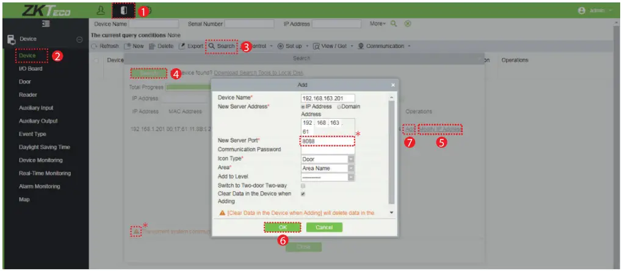Click the IP Address query field
Screen dimensions: 622x271
[336, 24]
